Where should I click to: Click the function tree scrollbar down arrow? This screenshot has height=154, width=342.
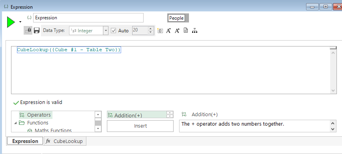(x=98, y=129)
